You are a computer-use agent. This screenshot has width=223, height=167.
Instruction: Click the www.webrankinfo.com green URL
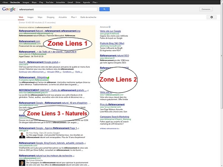[28, 145]
